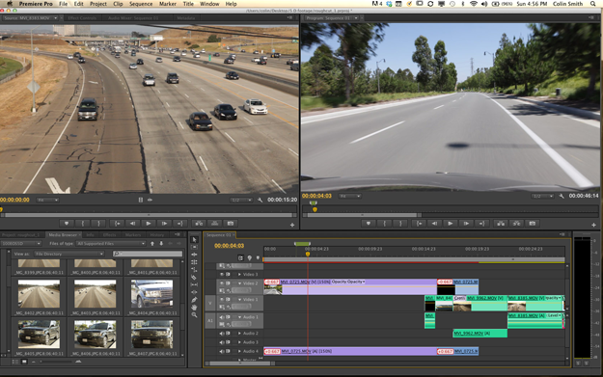Toggle Video 3 track eye visibility
This screenshot has height=377, width=603.
click(222, 275)
